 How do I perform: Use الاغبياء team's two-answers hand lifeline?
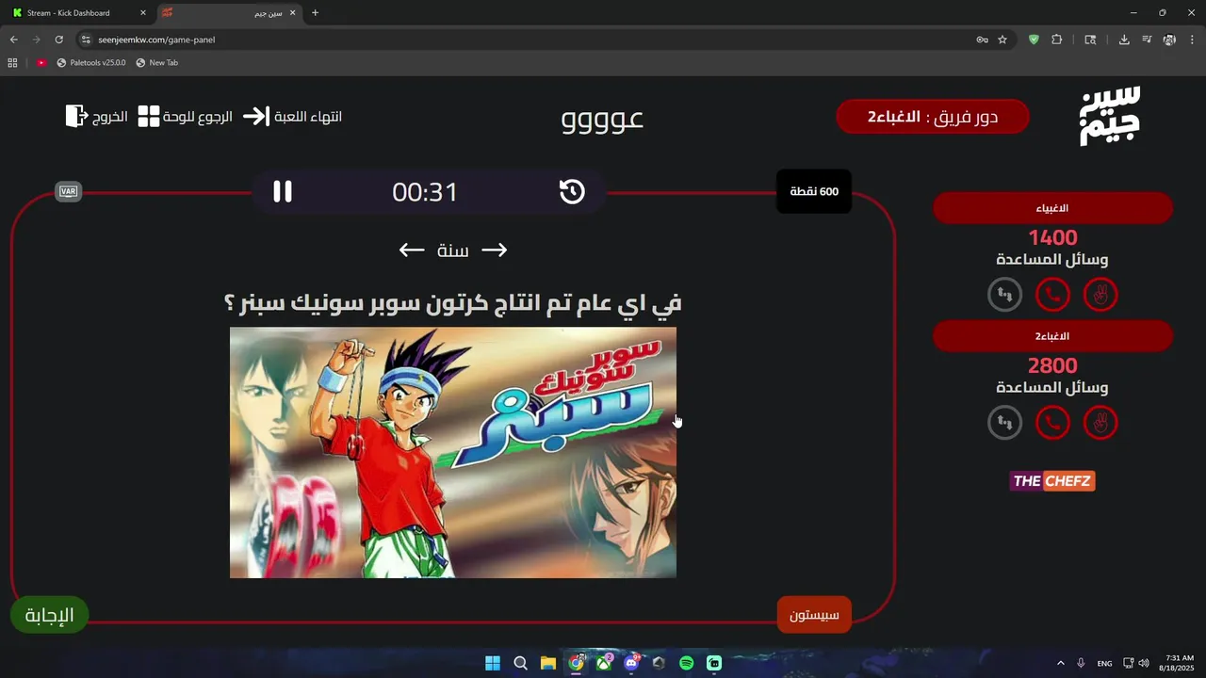1100,296
